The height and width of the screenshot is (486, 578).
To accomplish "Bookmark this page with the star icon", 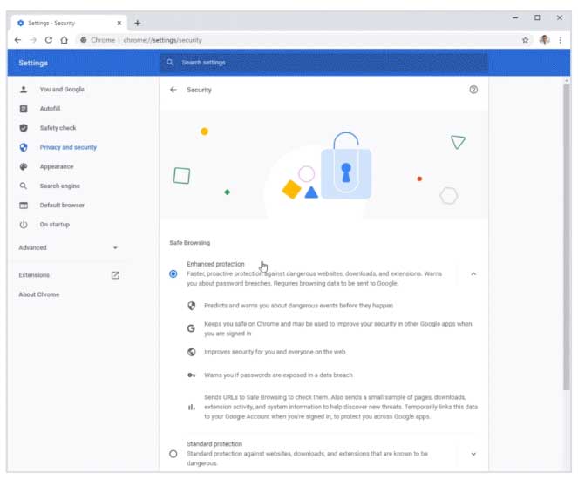I will coord(526,40).
